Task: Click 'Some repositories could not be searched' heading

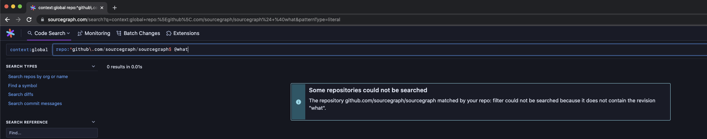Action: pyautogui.click(x=368, y=90)
